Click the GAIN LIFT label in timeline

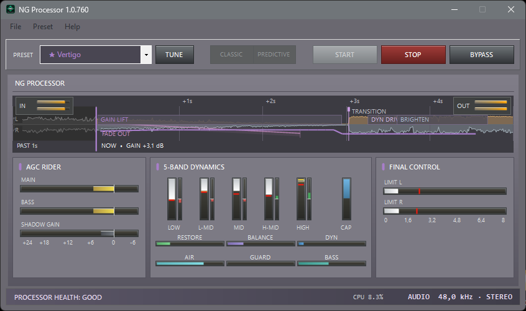click(x=114, y=120)
